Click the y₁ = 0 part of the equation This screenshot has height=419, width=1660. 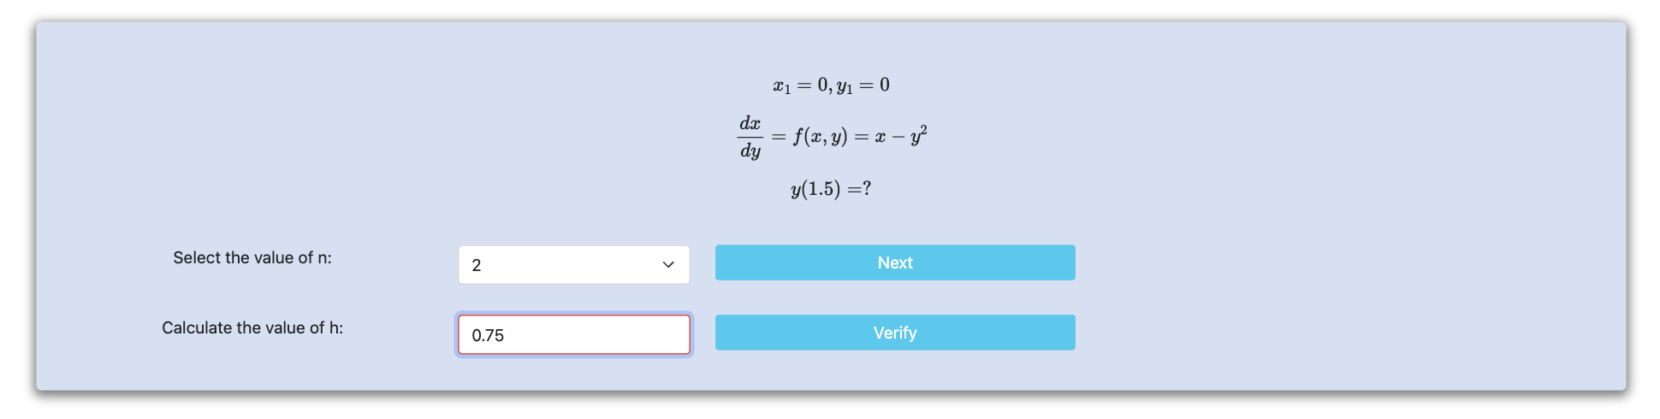click(863, 86)
